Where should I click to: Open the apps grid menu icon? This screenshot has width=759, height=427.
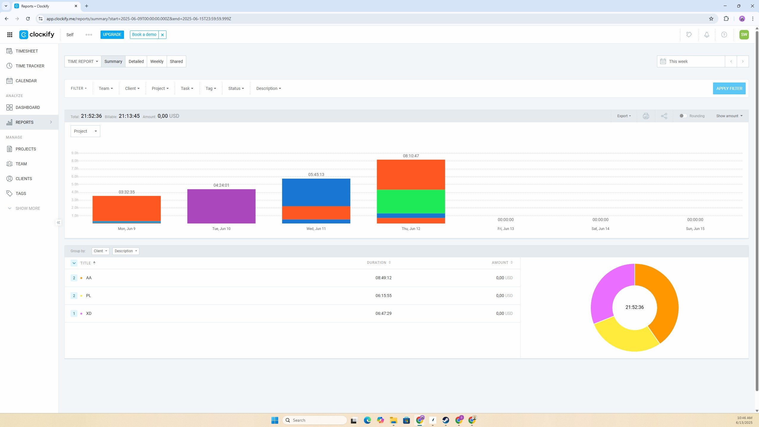coord(9,35)
